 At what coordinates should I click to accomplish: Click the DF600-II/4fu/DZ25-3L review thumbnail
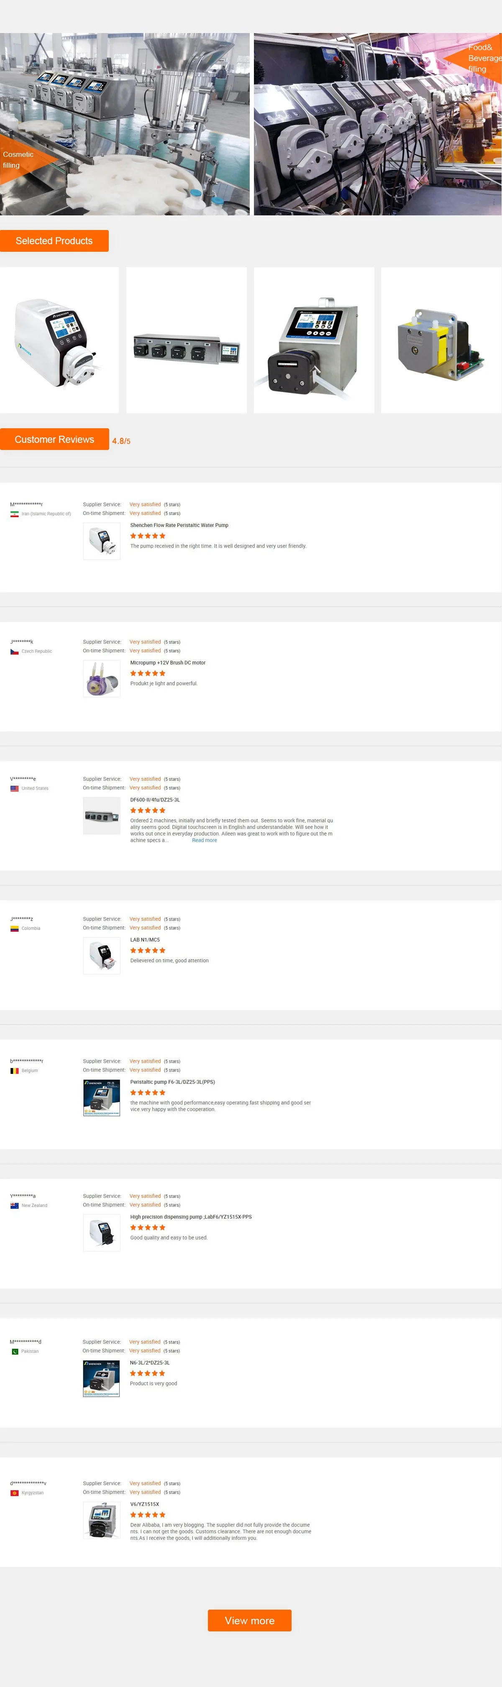coord(102,816)
